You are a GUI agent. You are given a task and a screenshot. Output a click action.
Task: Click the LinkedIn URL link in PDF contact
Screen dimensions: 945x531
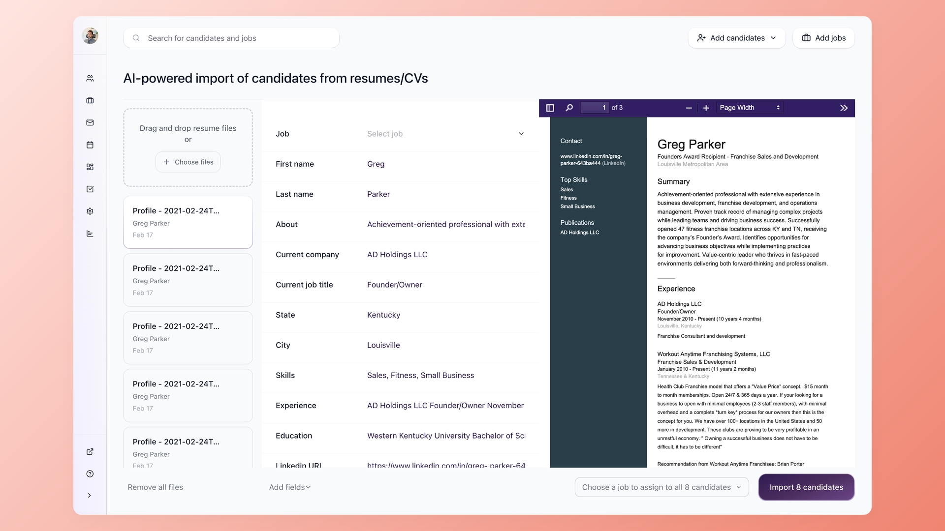tap(592, 160)
